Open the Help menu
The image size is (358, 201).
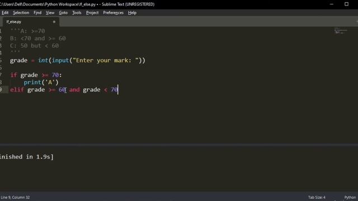tap(132, 13)
